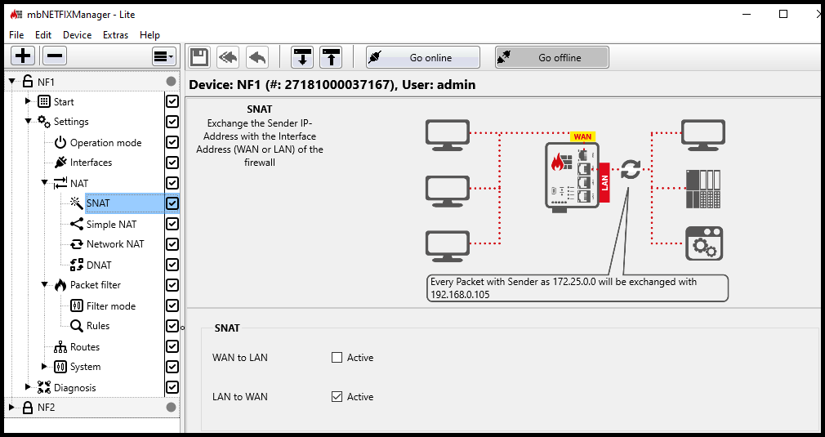Toggle the checkbox beside Start
This screenshot has width=825, height=437.
tap(172, 101)
